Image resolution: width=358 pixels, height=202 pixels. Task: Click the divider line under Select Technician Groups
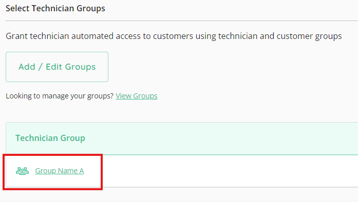(x=182, y=21)
